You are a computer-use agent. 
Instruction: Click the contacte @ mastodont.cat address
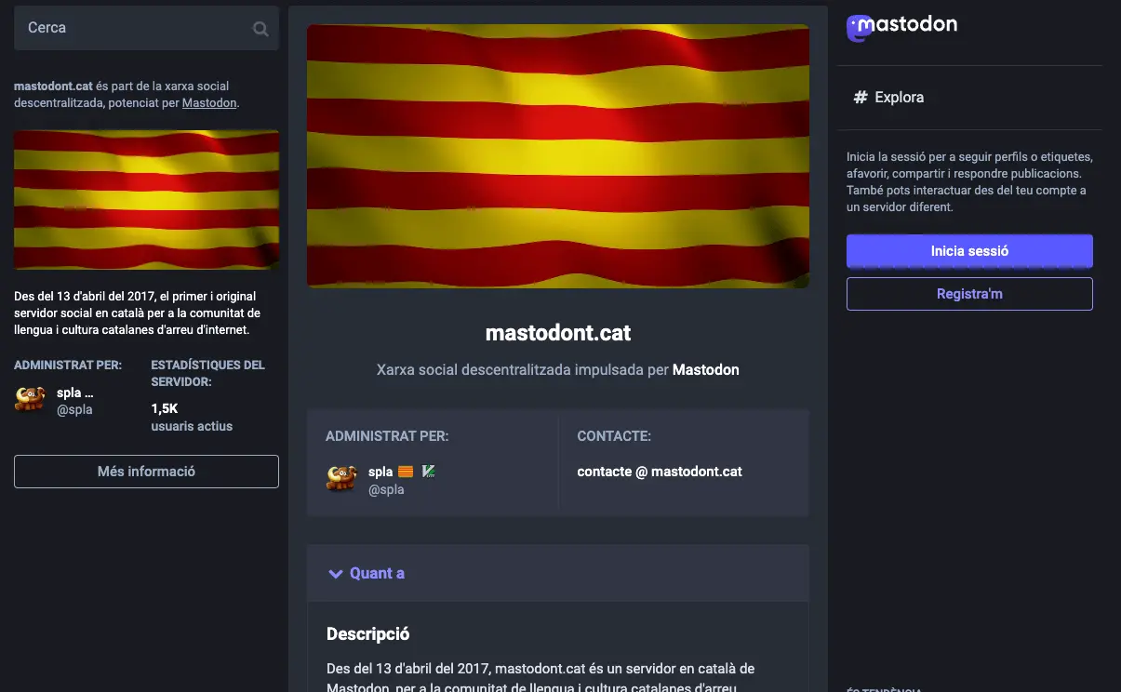(660, 472)
